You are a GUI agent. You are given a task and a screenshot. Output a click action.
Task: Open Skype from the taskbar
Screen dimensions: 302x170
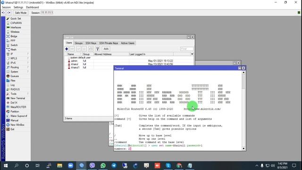(x=168, y=166)
